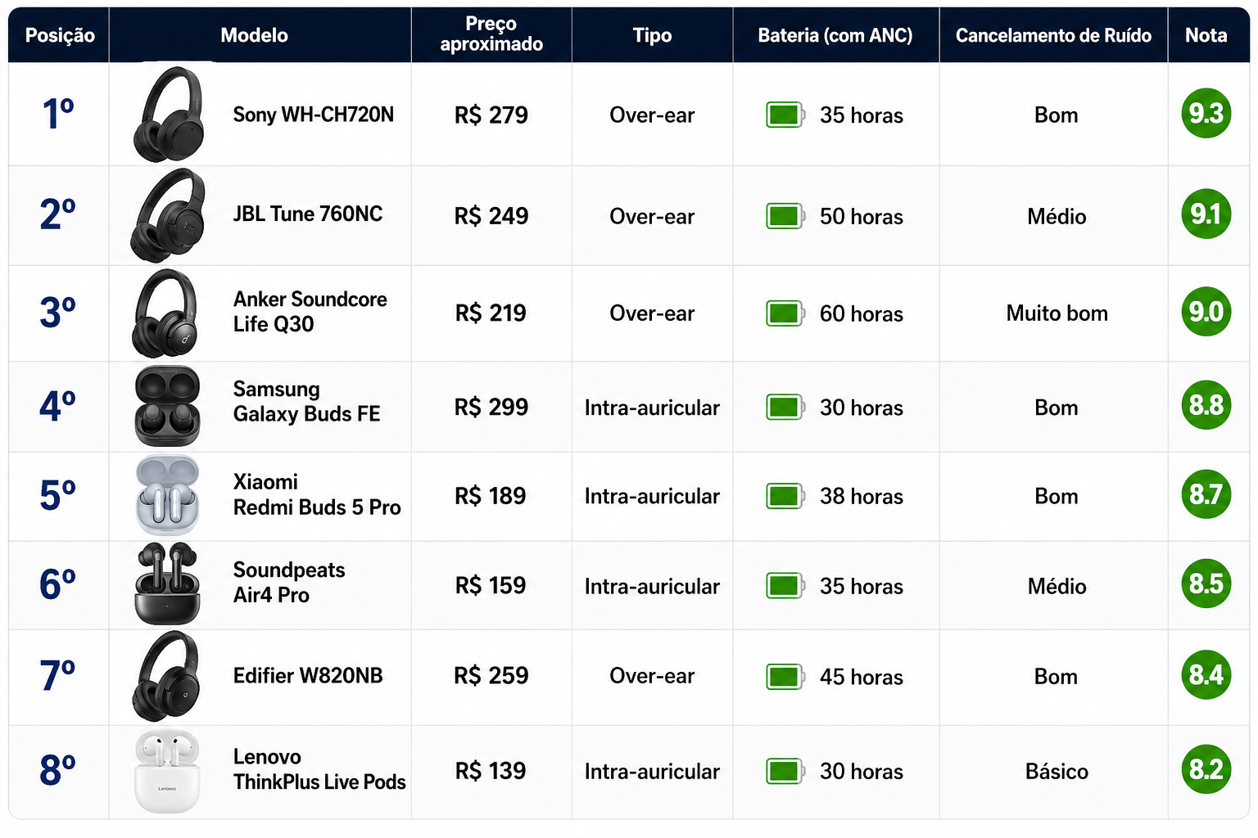Screen dimensions: 1258x838
Task: Click the "Posição" column header
Action: [60, 35]
